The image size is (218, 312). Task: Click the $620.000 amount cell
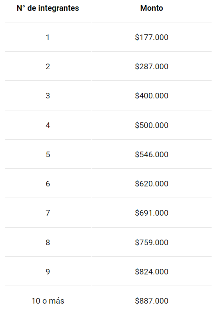pyautogui.click(x=152, y=184)
